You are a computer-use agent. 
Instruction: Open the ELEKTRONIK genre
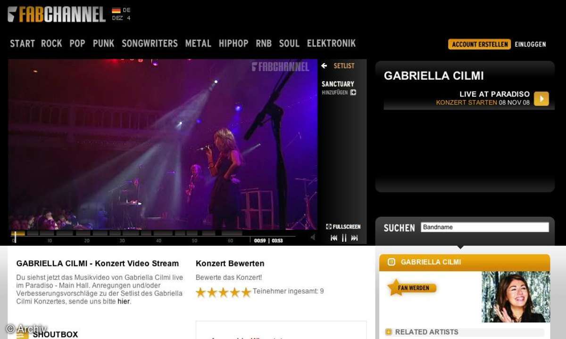tap(331, 43)
